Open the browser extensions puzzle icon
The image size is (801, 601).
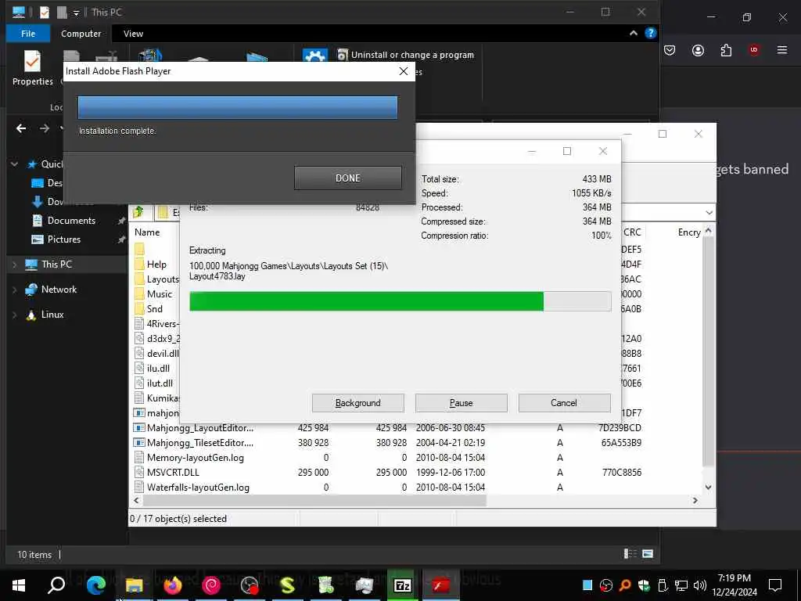(726, 50)
